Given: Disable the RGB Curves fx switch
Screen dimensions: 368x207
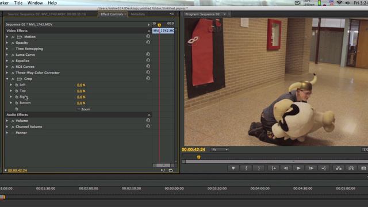Looking at the screenshot, I should [13, 67].
